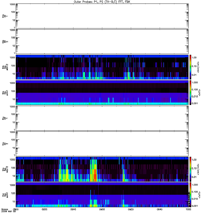This screenshot has width=204, height=217.
Task: Click the 'thc fff 1' y-axis label
Action: 5,118
